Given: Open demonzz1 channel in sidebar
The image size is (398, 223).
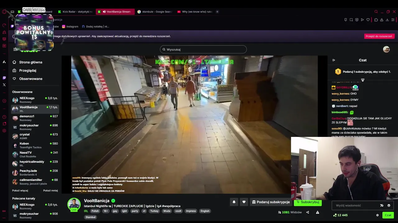Looking at the screenshot, I should point(35,118).
